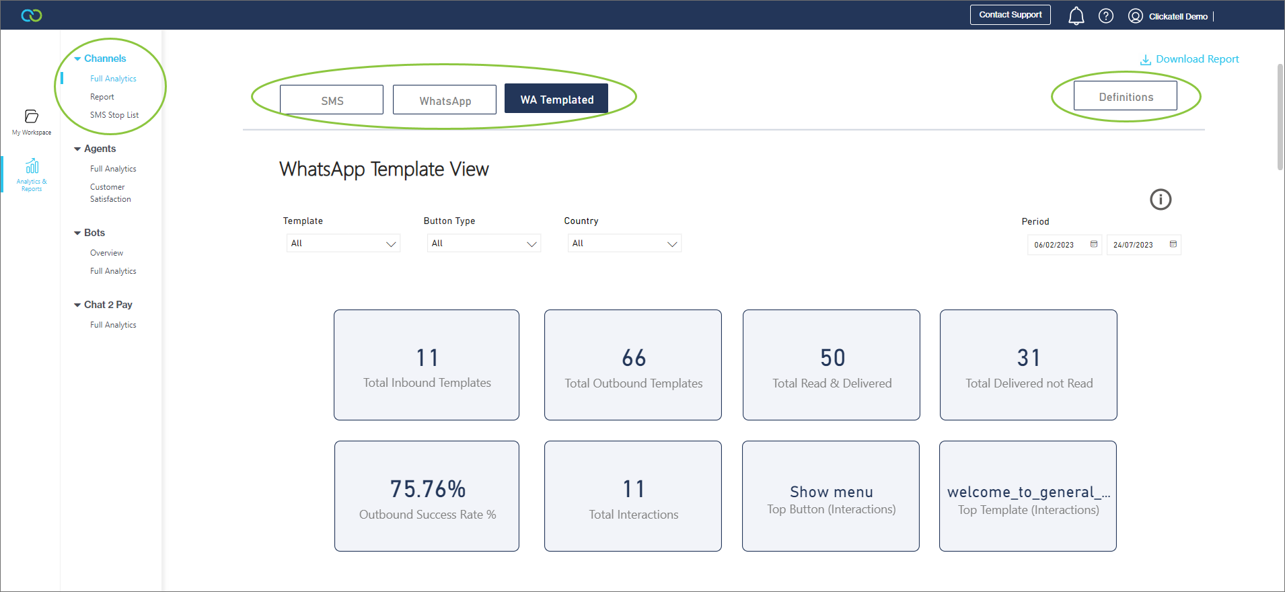Click the Definitions button
This screenshot has width=1285, height=592.
[x=1125, y=96]
